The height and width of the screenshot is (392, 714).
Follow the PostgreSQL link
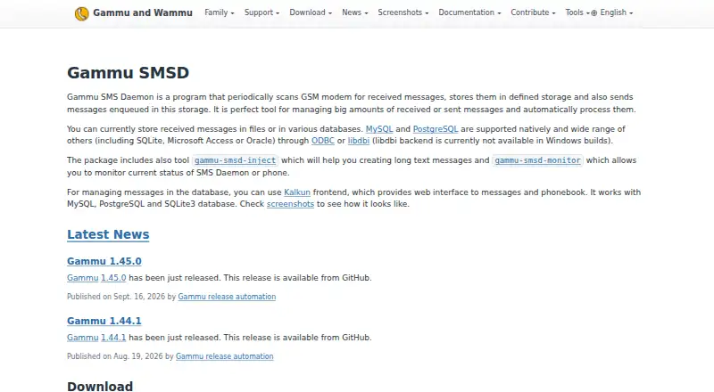pyautogui.click(x=436, y=129)
